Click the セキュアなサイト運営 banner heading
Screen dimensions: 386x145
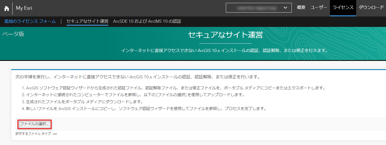coord(225,35)
